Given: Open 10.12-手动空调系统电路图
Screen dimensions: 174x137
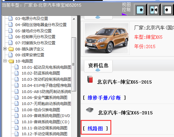Looking at the screenshot, I should pyautogui.click(x=44, y=134).
